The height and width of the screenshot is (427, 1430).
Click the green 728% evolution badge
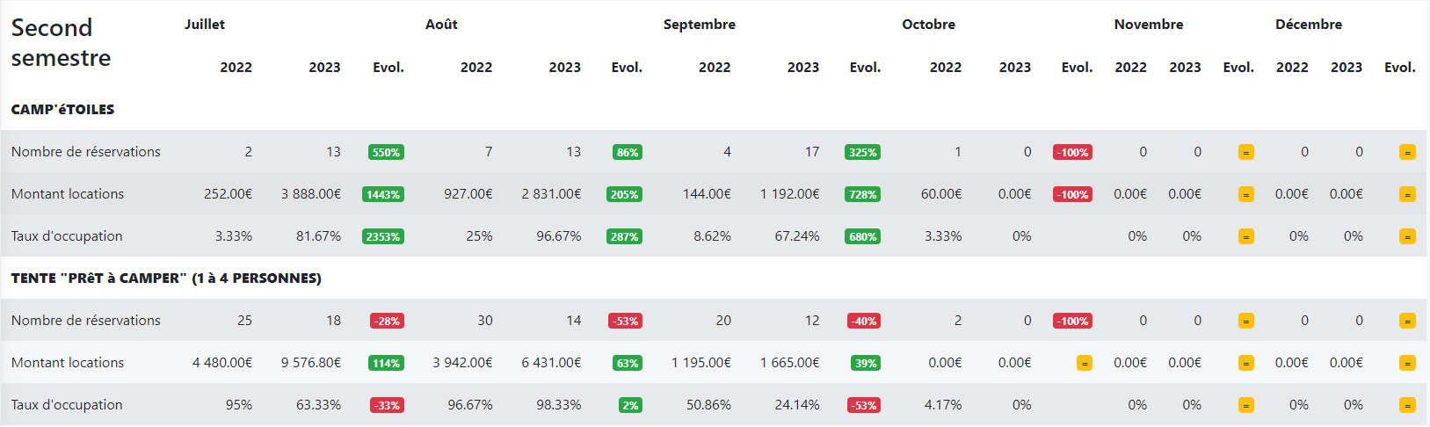pyautogui.click(x=862, y=194)
